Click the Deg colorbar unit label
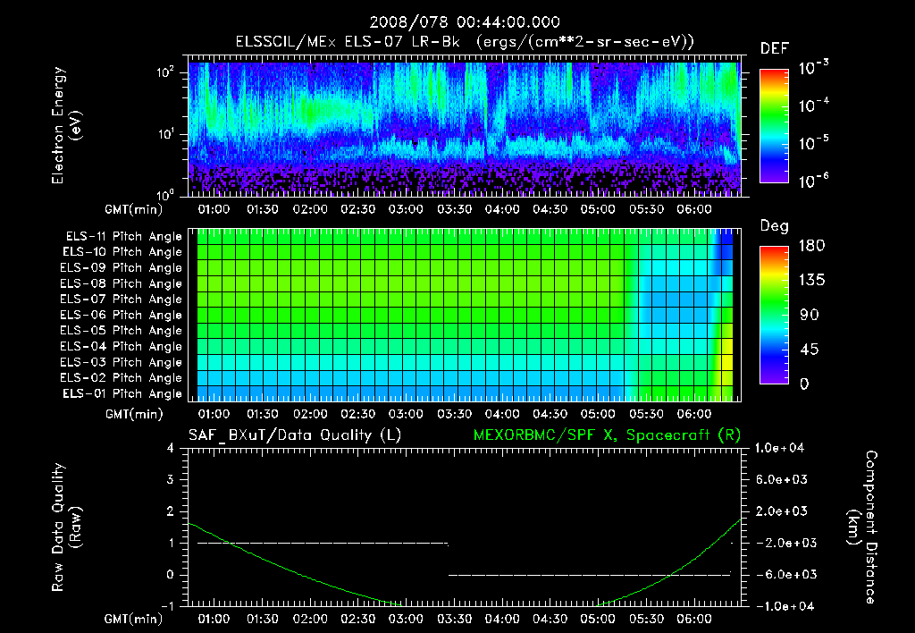The width and height of the screenshot is (915, 633). tap(774, 226)
